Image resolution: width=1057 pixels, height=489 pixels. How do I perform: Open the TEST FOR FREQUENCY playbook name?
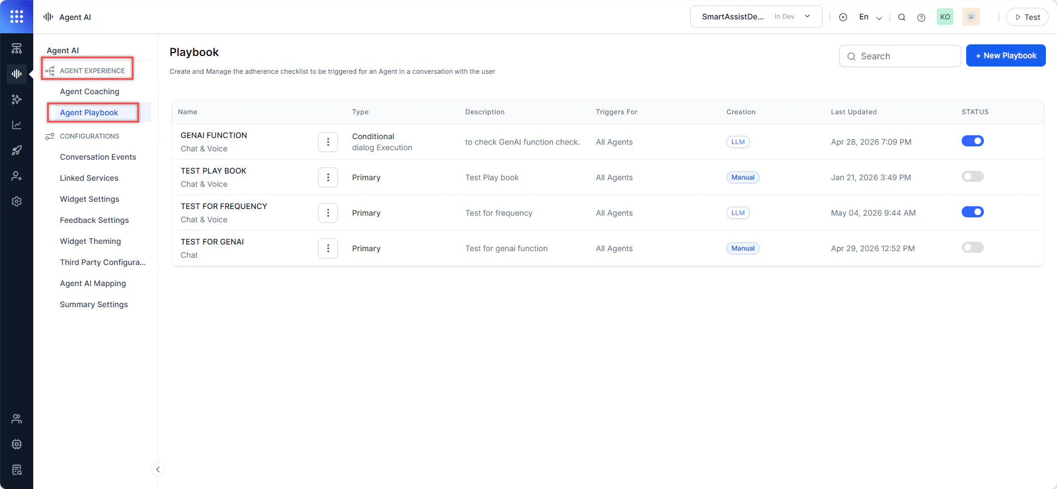[x=224, y=206]
